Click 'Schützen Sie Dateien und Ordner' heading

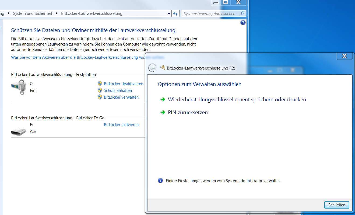point(94,30)
